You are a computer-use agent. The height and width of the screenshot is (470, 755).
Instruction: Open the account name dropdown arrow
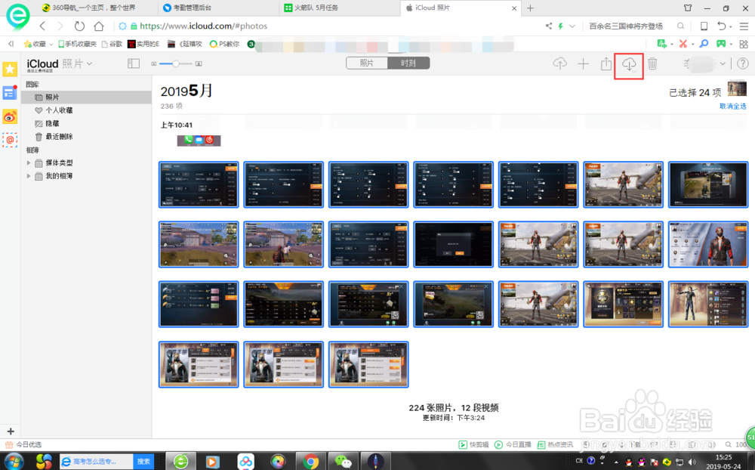click(x=723, y=63)
